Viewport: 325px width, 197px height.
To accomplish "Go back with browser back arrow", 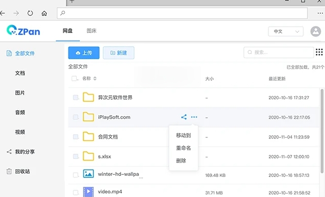I will (x=3, y=13).
